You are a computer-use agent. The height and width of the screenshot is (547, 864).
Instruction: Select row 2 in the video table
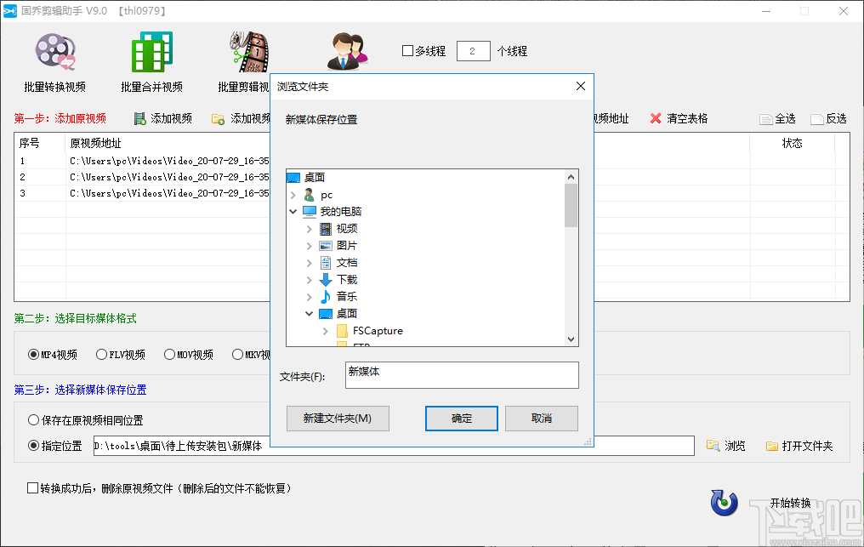tap(142, 177)
